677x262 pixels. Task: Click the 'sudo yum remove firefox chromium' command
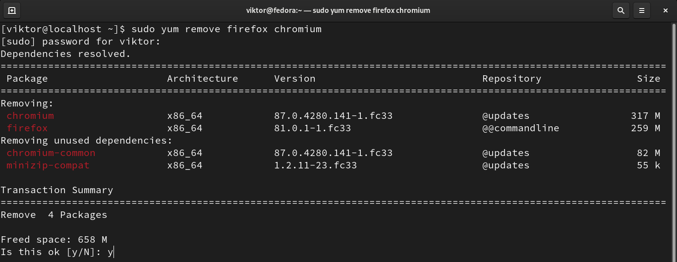(x=226, y=29)
